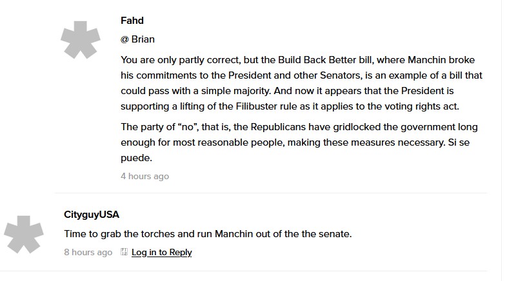
Task: Click the Fahd username
Action: click(x=132, y=20)
